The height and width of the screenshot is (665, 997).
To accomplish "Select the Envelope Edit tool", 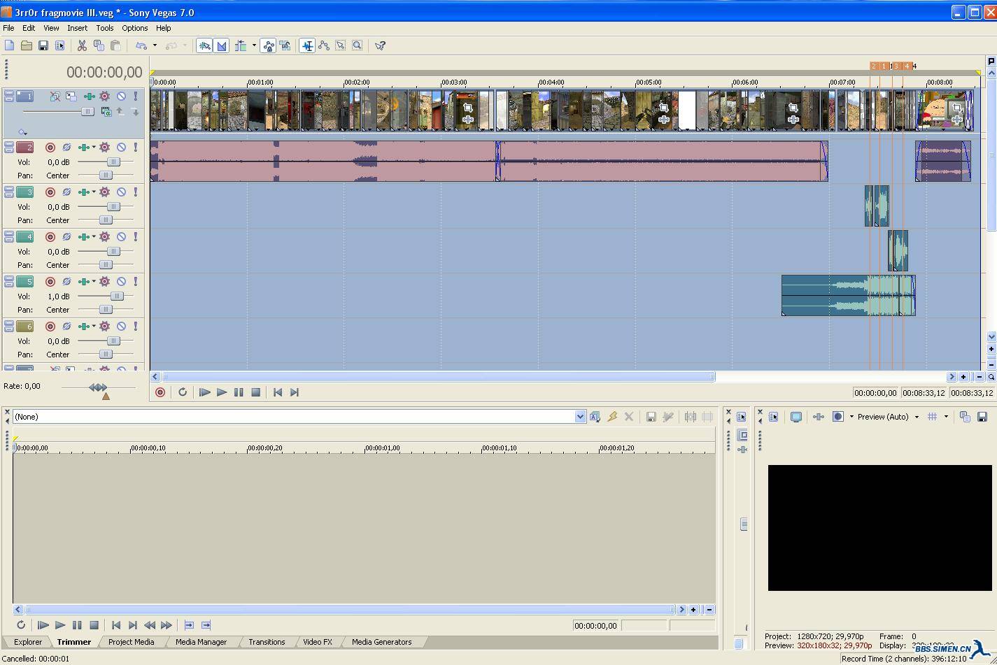I will [x=324, y=45].
